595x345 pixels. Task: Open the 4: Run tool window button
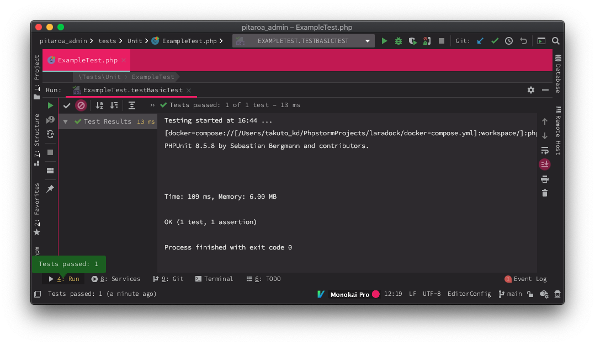[64, 279]
